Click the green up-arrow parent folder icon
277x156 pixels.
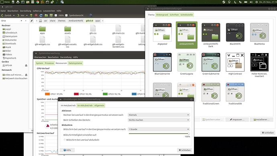point(31,15)
